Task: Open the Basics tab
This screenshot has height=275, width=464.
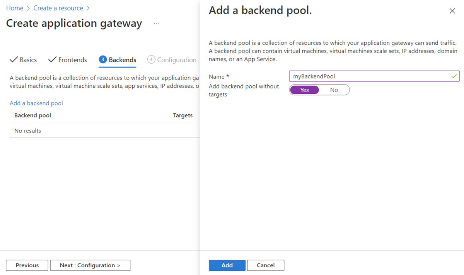Action: click(28, 60)
